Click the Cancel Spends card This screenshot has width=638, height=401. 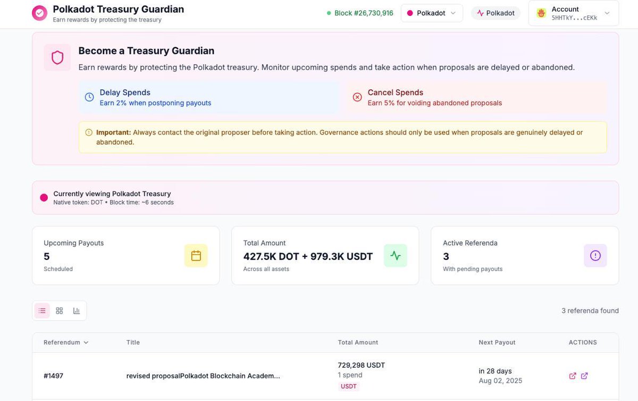click(477, 97)
